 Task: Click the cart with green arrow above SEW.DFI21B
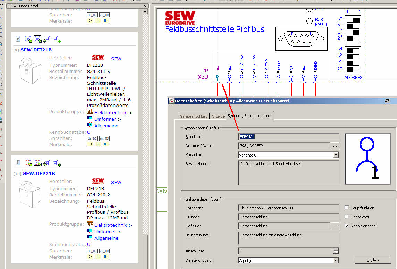pos(47,39)
